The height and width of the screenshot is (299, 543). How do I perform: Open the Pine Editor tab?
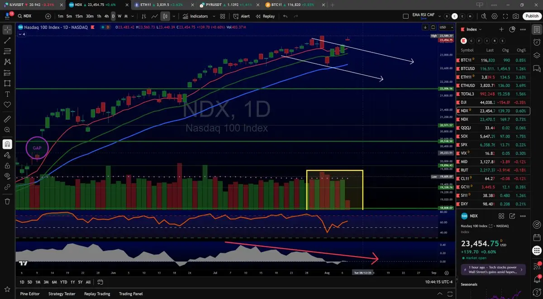30,294
